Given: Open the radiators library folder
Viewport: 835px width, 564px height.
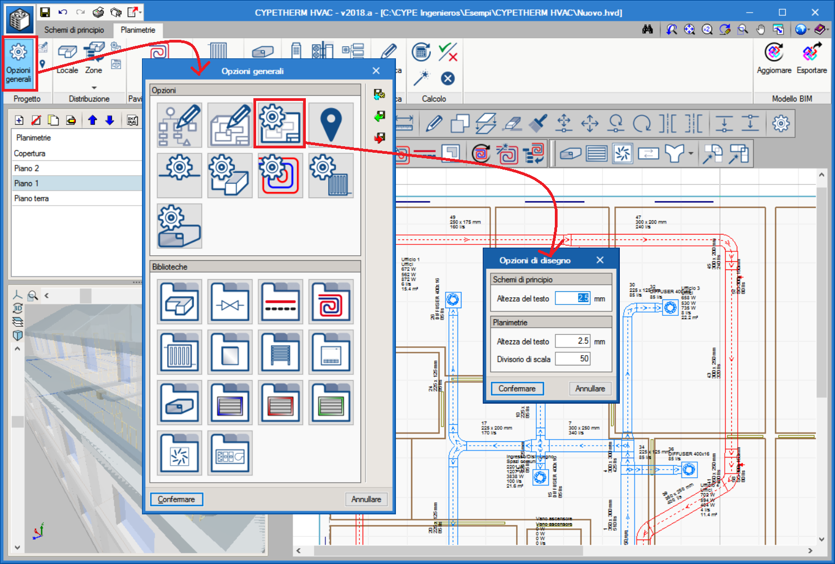Looking at the screenshot, I should (x=179, y=352).
